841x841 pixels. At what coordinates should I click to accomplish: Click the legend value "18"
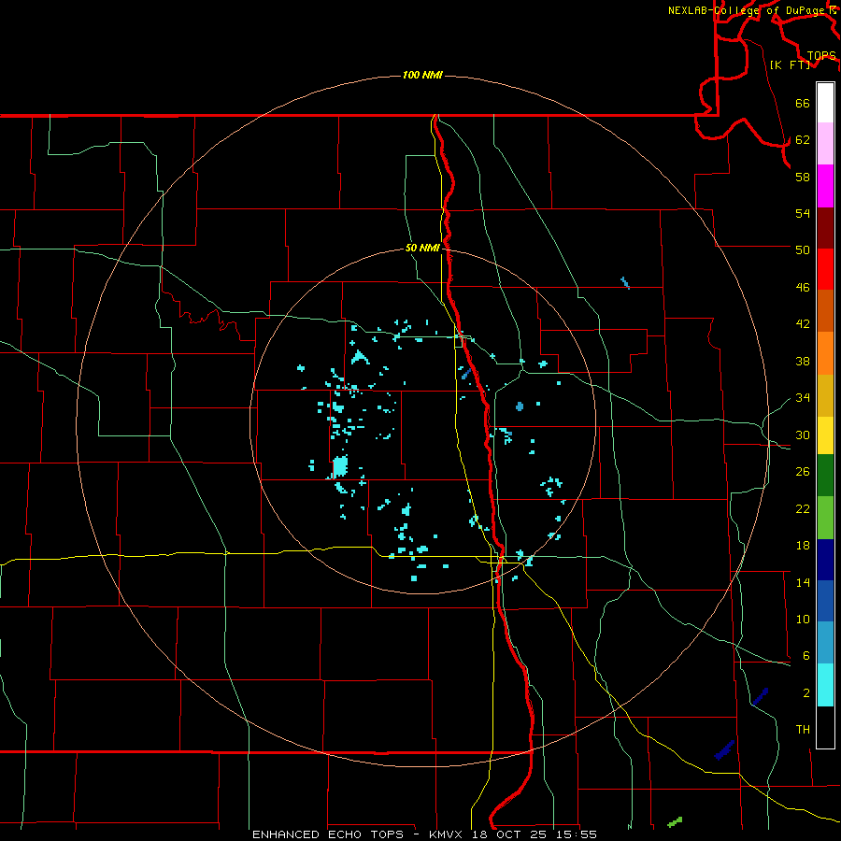(803, 546)
